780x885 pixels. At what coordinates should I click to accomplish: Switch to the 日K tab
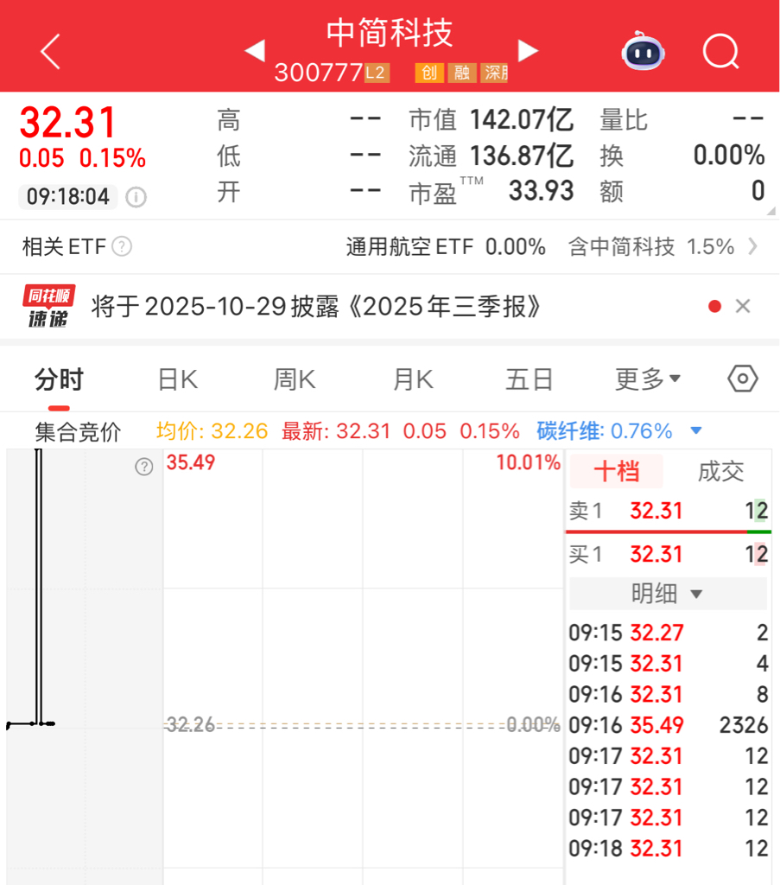[x=178, y=379]
